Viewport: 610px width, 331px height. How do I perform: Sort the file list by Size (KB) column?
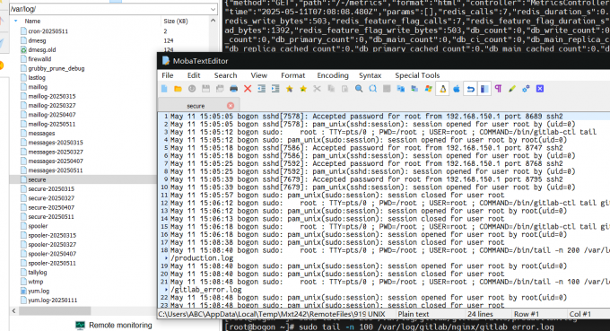click(x=176, y=21)
